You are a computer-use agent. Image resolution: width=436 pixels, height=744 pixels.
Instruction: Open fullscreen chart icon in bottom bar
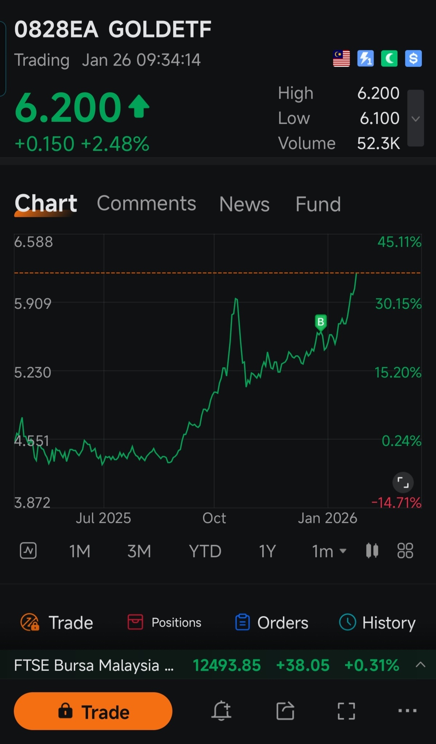pos(346,711)
